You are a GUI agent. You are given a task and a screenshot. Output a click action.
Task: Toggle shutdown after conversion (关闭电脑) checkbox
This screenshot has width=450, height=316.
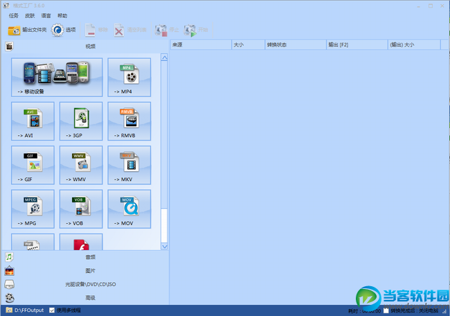click(386, 311)
